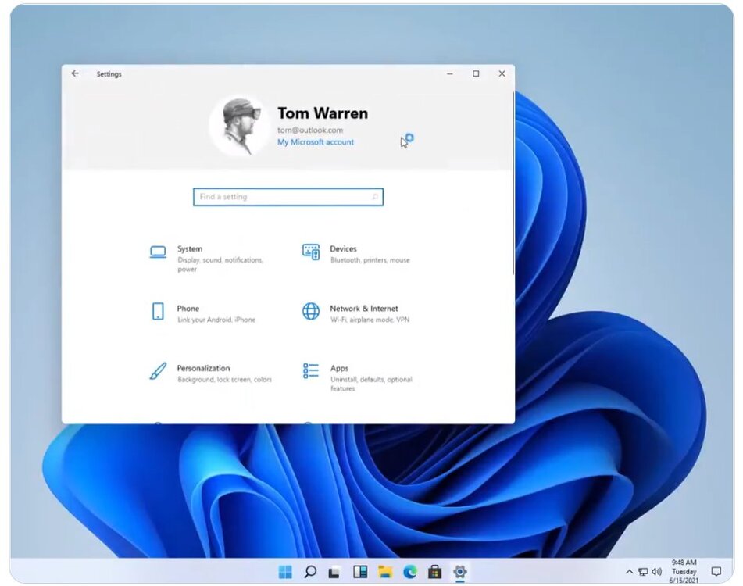
Task: Open the Personalization paintbrush icon
Action: point(158,371)
